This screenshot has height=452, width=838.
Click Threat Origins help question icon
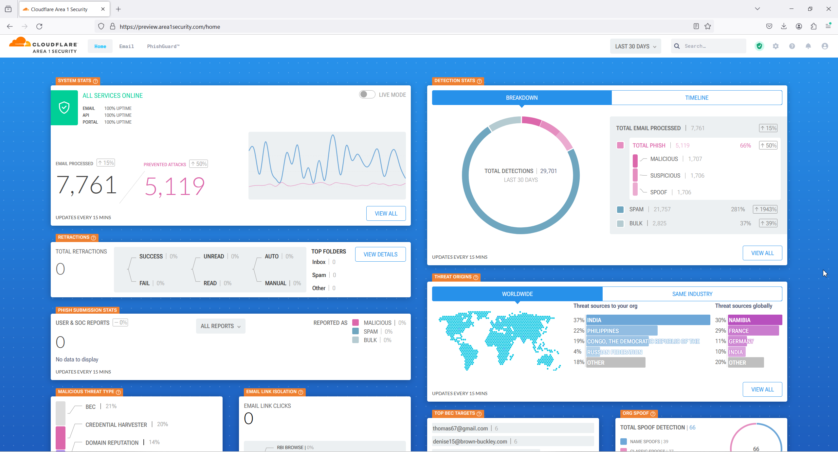(x=476, y=277)
